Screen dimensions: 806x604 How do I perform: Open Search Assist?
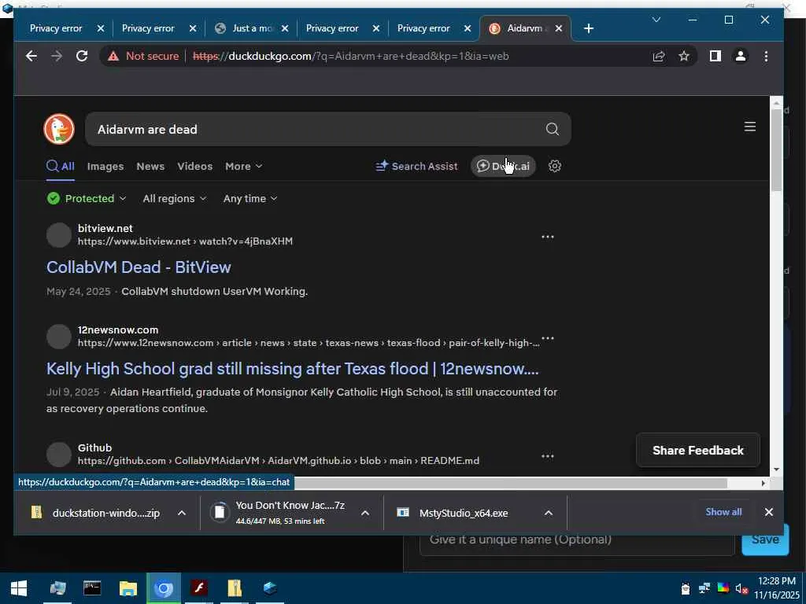[417, 166]
